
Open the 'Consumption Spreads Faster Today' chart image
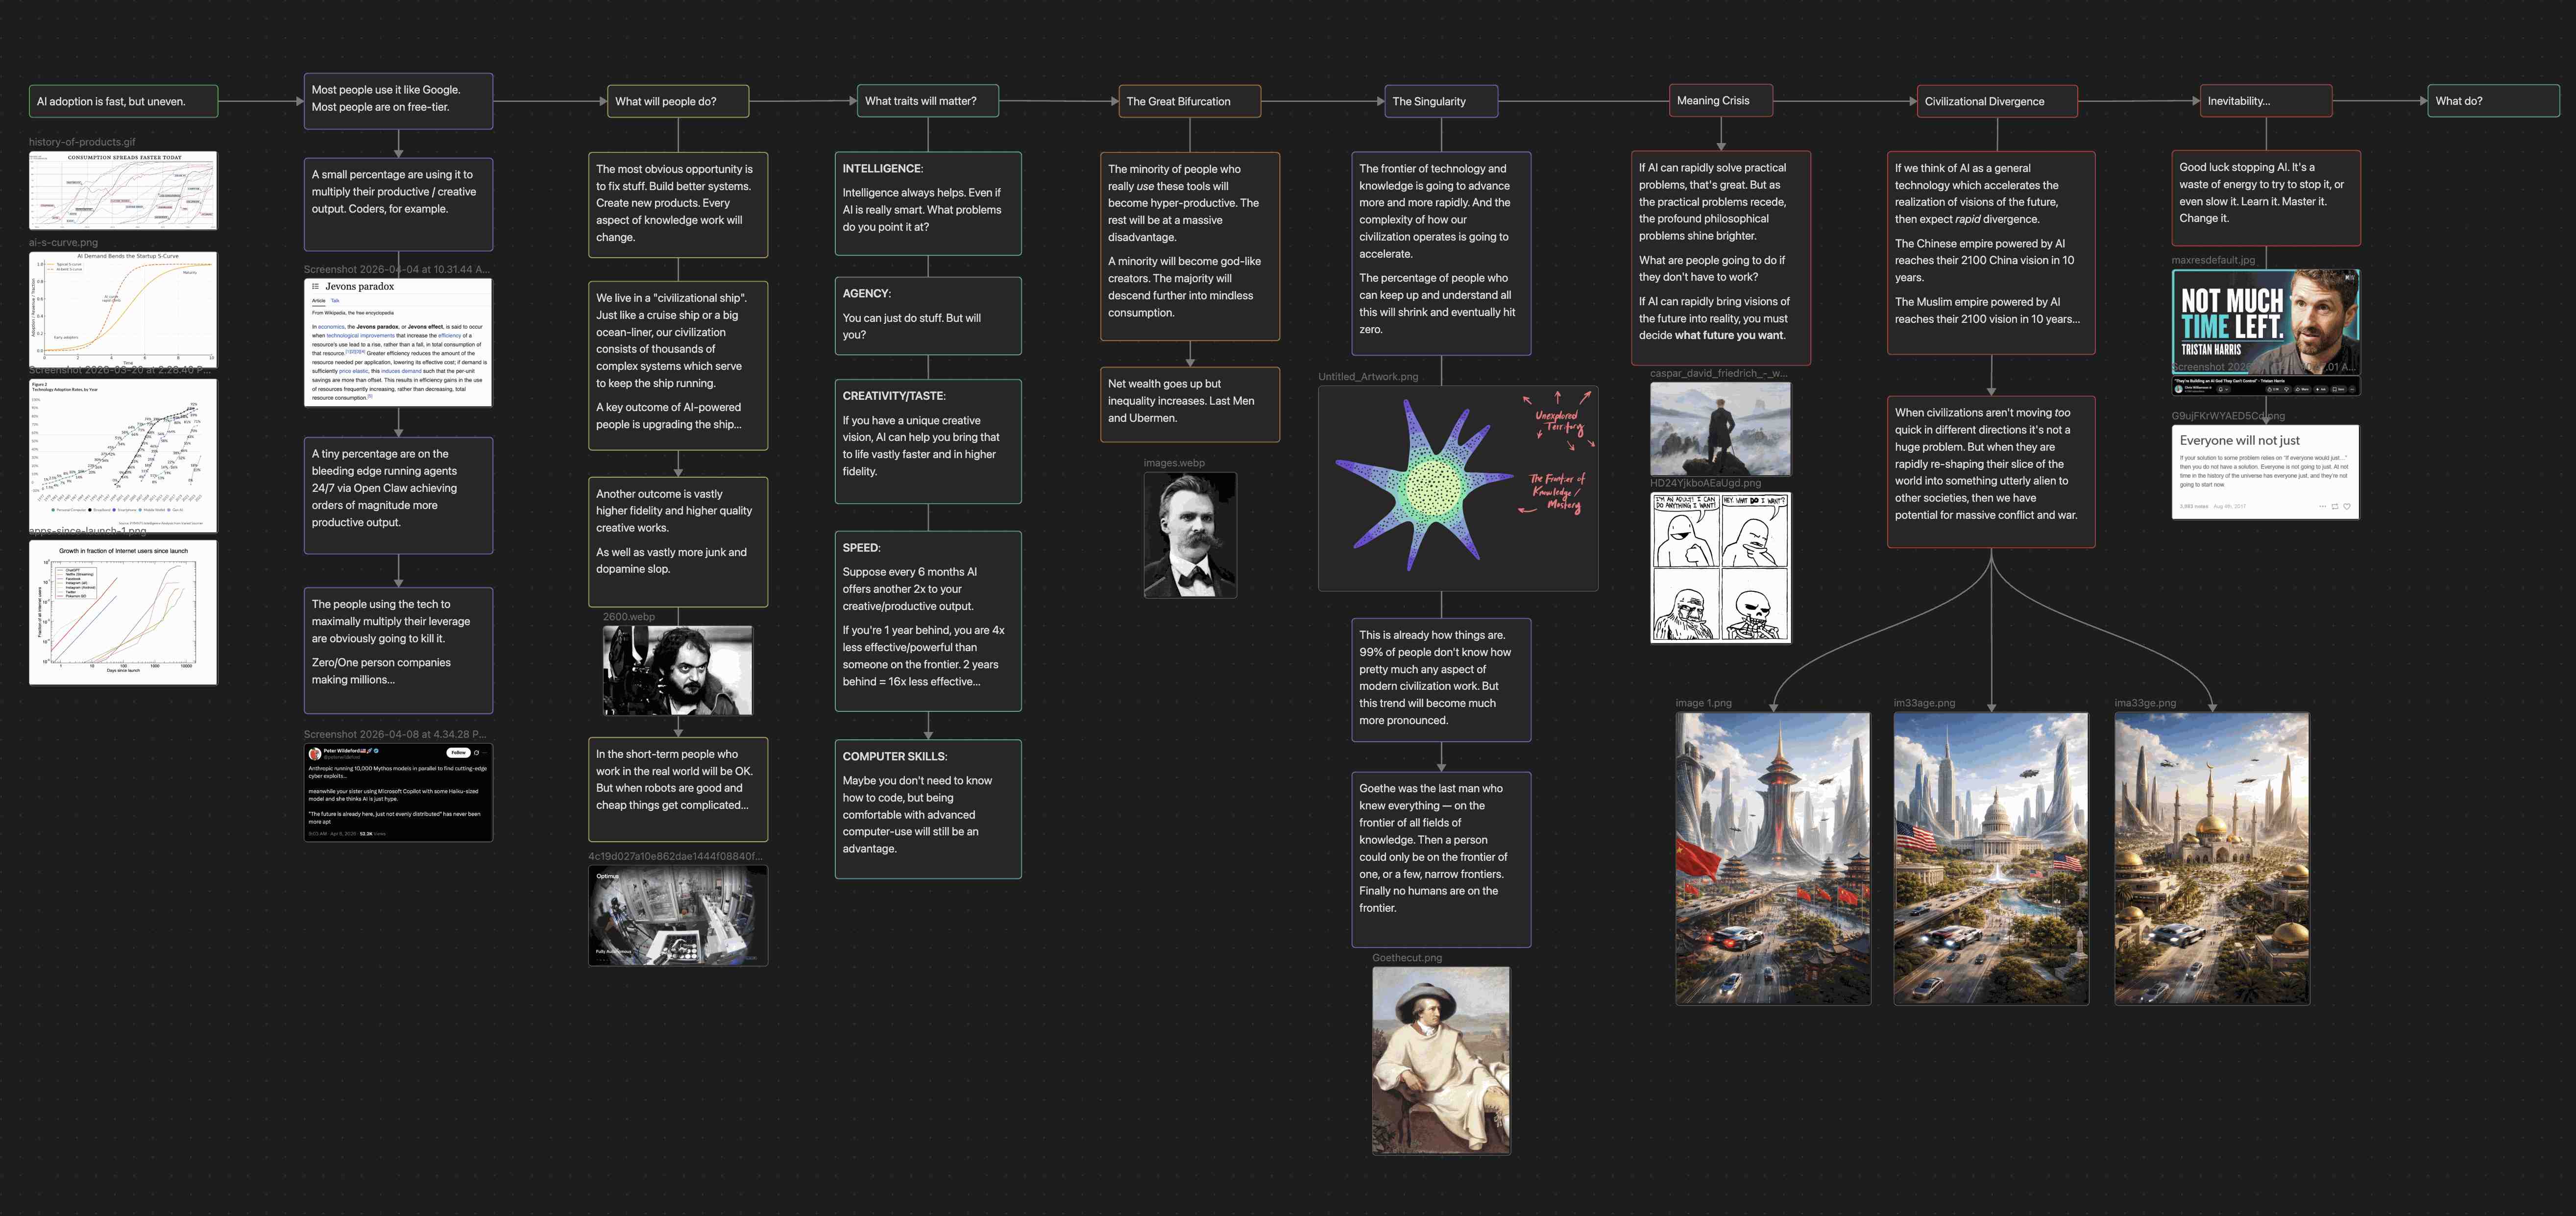pos(123,190)
